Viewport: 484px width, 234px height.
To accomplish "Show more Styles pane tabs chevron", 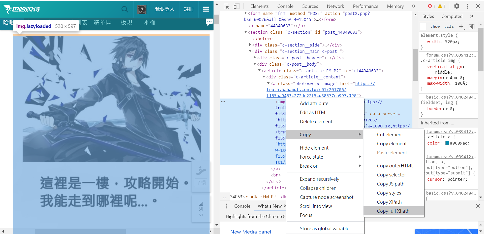I will coord(472,16).
